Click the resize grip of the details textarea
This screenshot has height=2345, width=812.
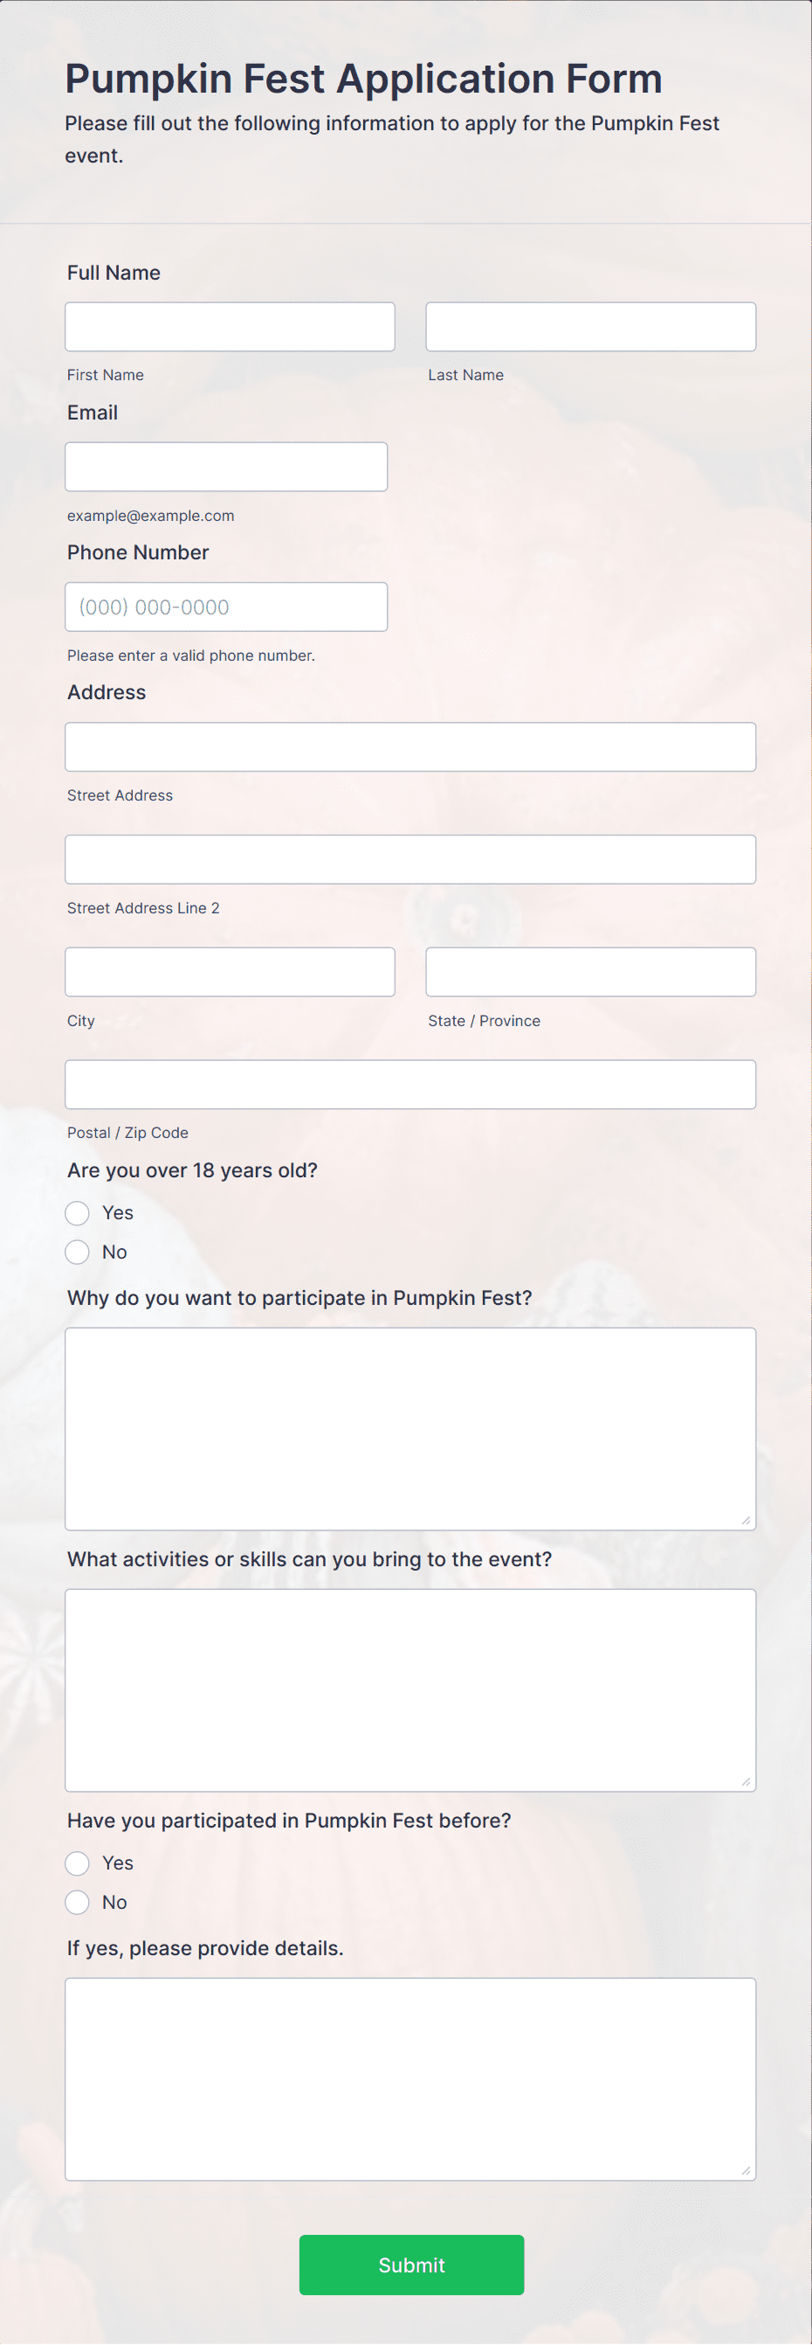click(x=747, y=2172)
